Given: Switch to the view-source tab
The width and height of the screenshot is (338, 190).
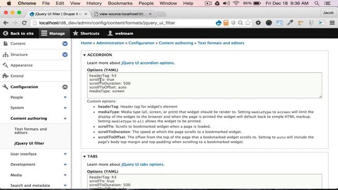Looking at the screenshot, I should pyautogui.click(x=122, y=14).
